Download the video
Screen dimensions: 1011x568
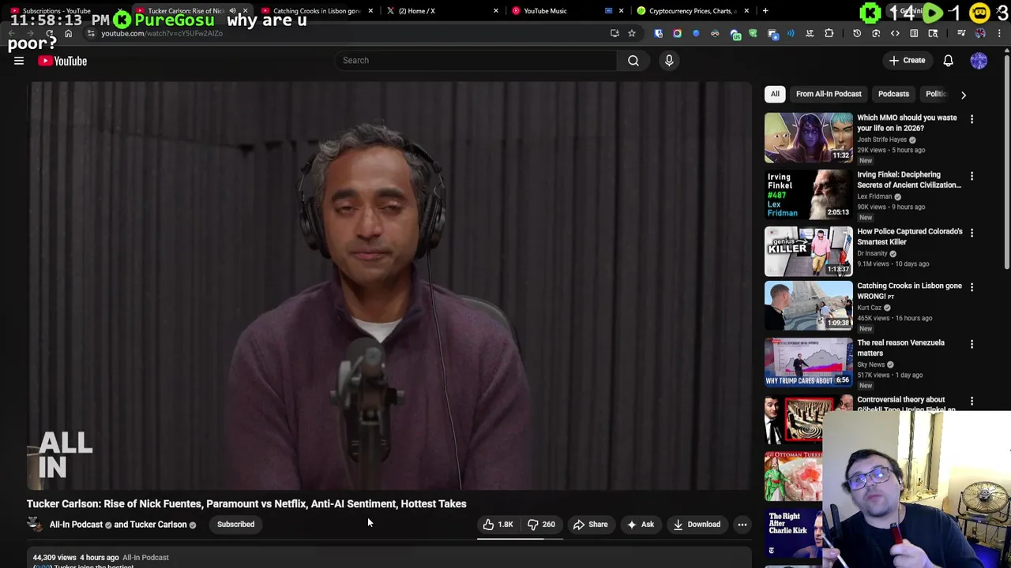click(x=697, y=524)
